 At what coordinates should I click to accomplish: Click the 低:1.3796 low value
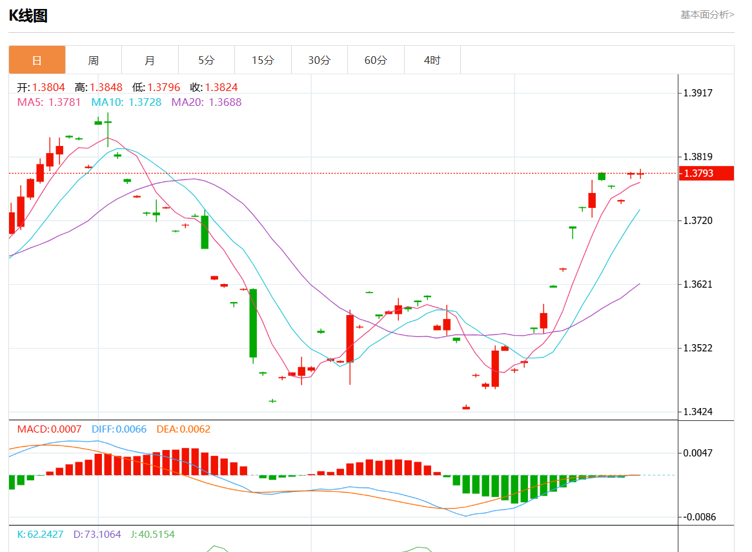pyautogui.click(x=156, y=87)
